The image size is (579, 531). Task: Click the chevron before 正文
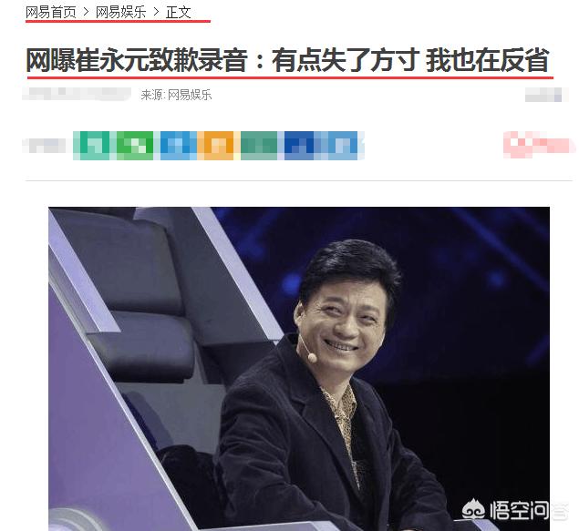click(156, 12)
